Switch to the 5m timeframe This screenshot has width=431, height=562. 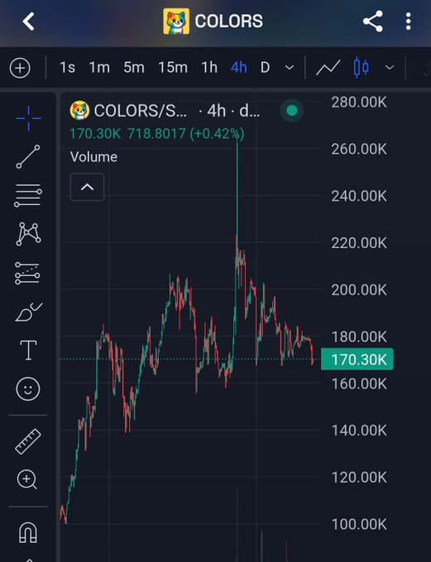tap(134, 68)
